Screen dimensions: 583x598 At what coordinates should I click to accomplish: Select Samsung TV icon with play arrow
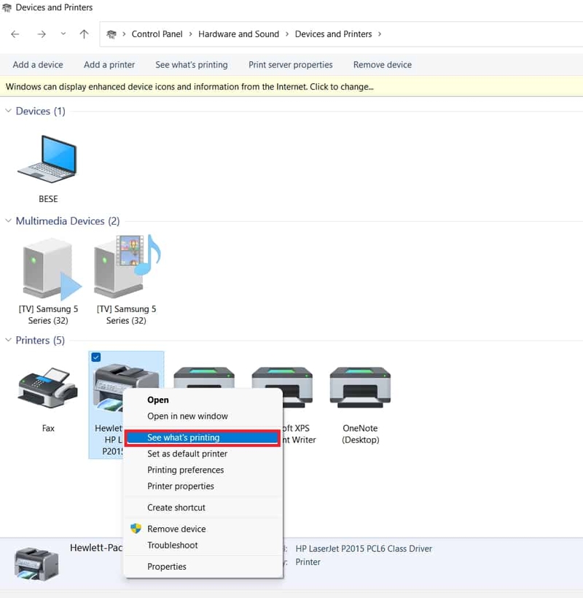click(x=51, y=268)
